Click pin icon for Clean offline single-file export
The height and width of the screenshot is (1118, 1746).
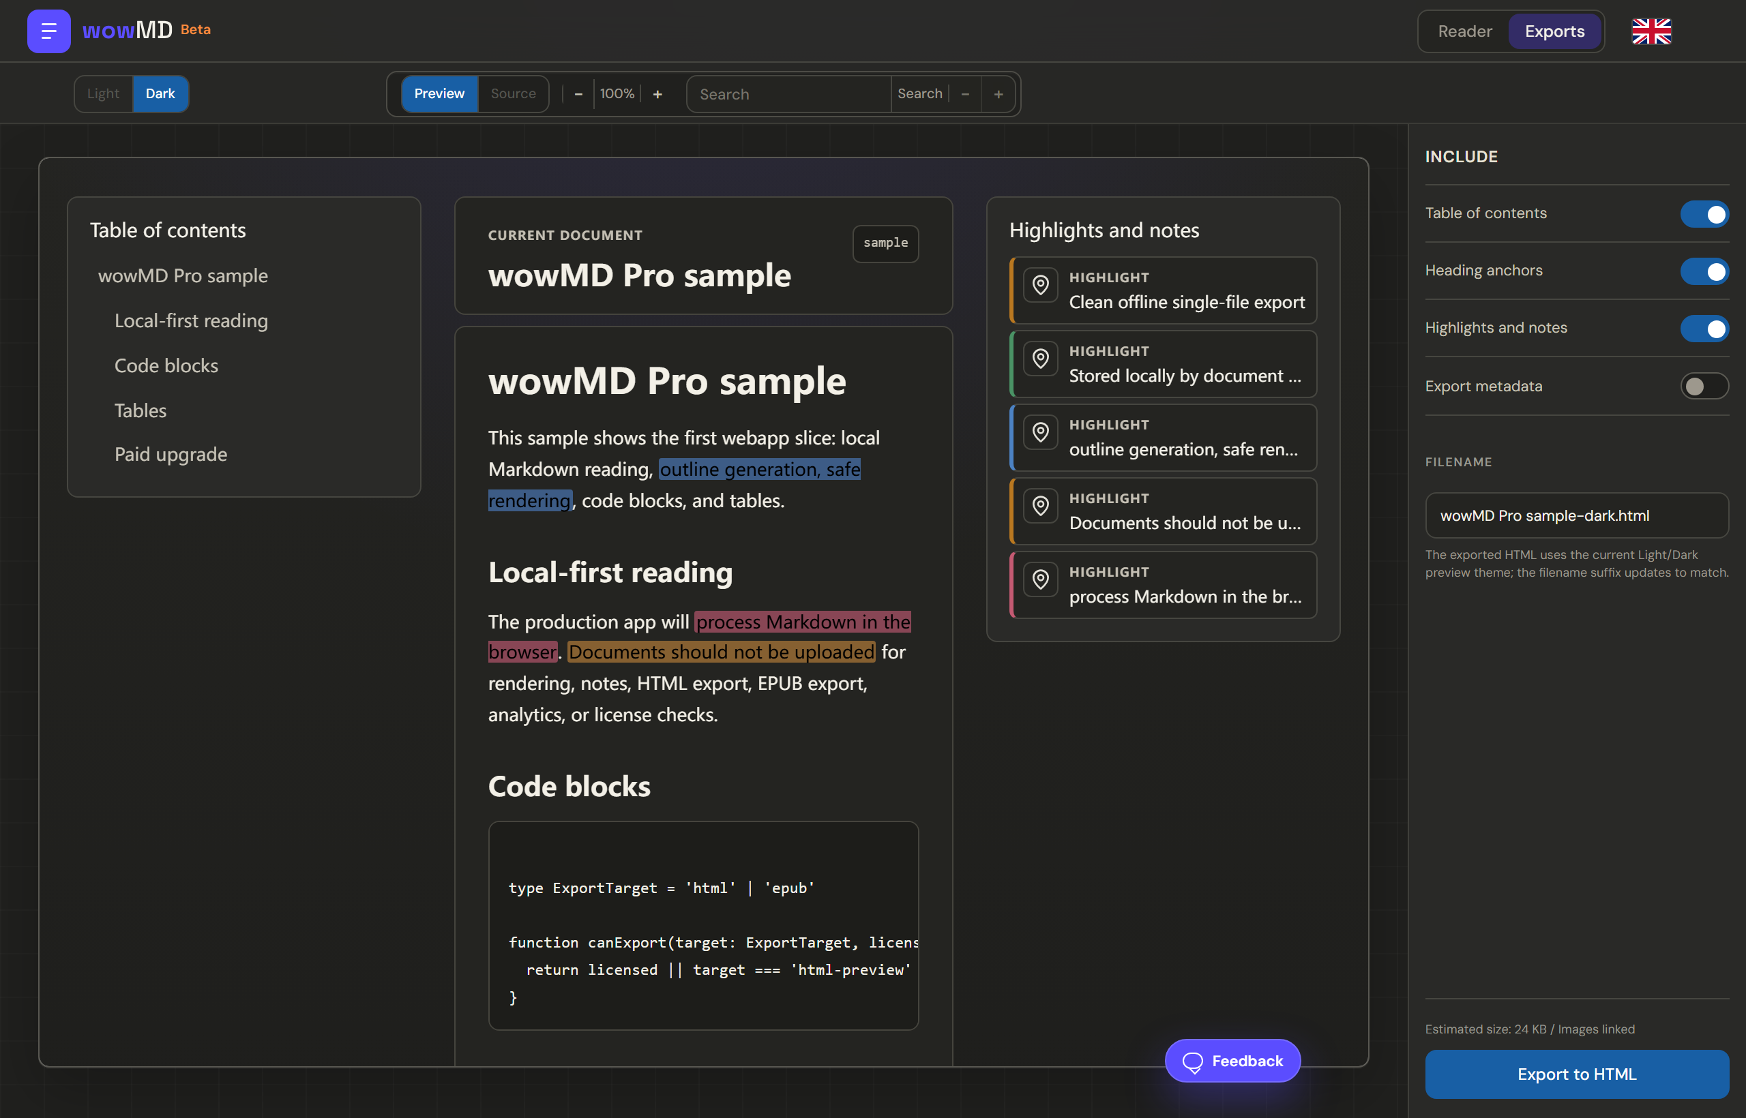1040,284
